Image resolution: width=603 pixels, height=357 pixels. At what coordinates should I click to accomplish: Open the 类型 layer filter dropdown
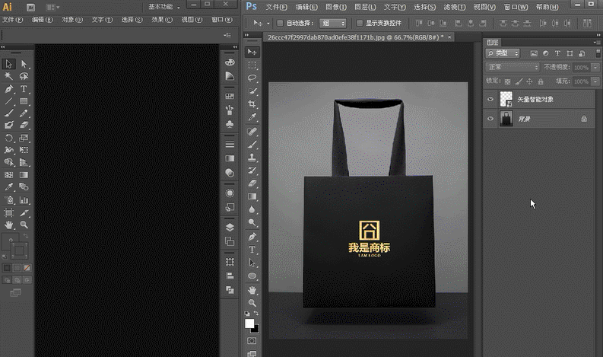pyautogui.click(x=503, y=53)
